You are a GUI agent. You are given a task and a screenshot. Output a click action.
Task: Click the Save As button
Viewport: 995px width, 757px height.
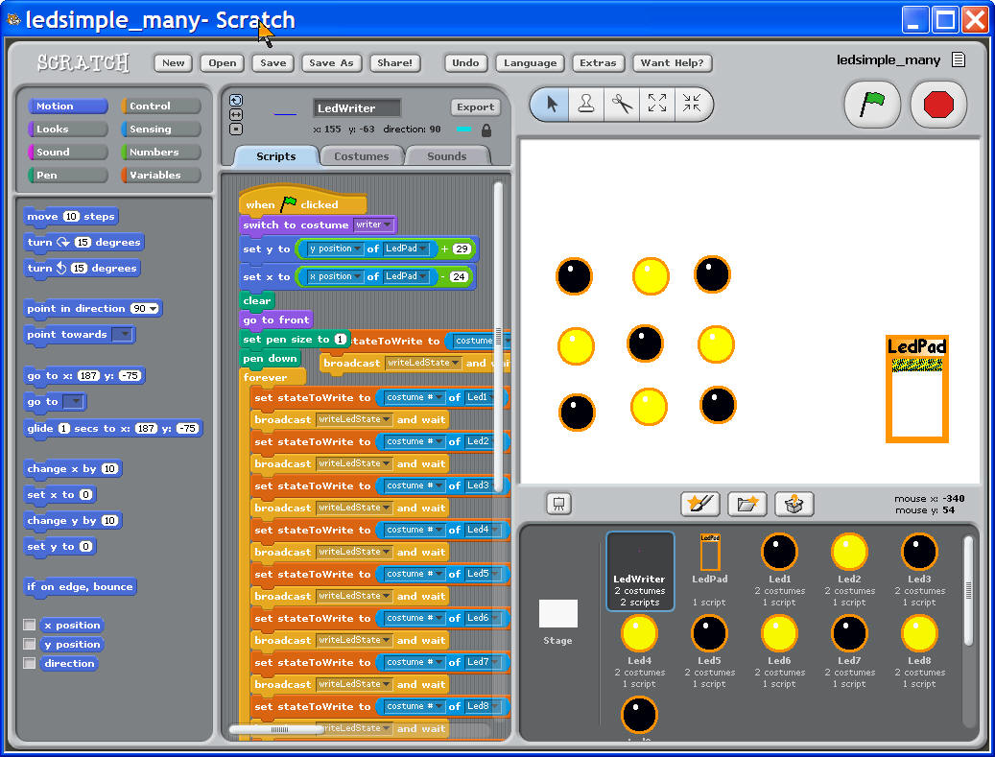coord(331,62)
